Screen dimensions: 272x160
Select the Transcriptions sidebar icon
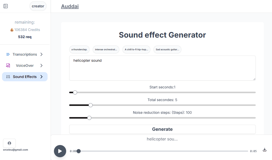(x=8, y=54)
